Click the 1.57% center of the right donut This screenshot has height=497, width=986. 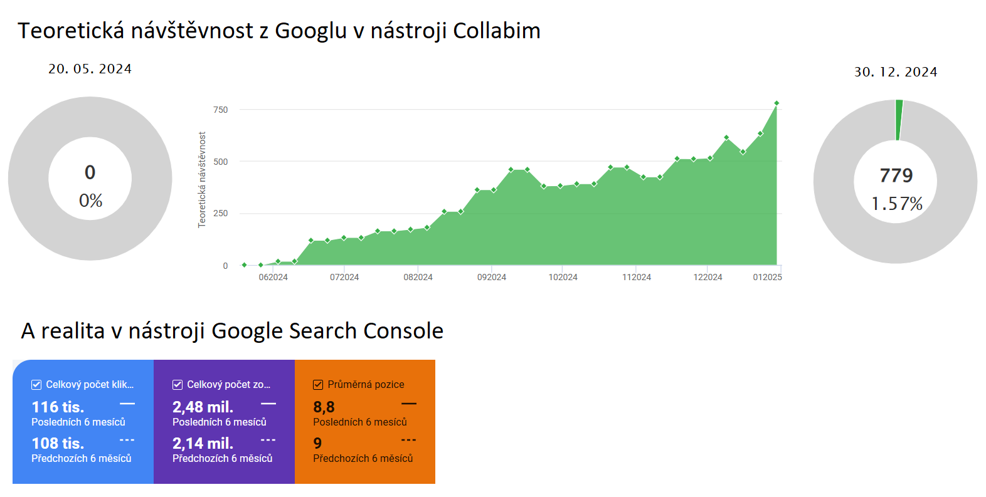point(896,204)
